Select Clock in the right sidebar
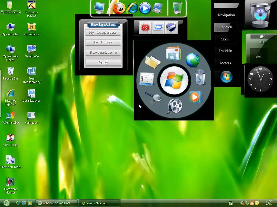The image size is (277, 207). coord(225,39)
